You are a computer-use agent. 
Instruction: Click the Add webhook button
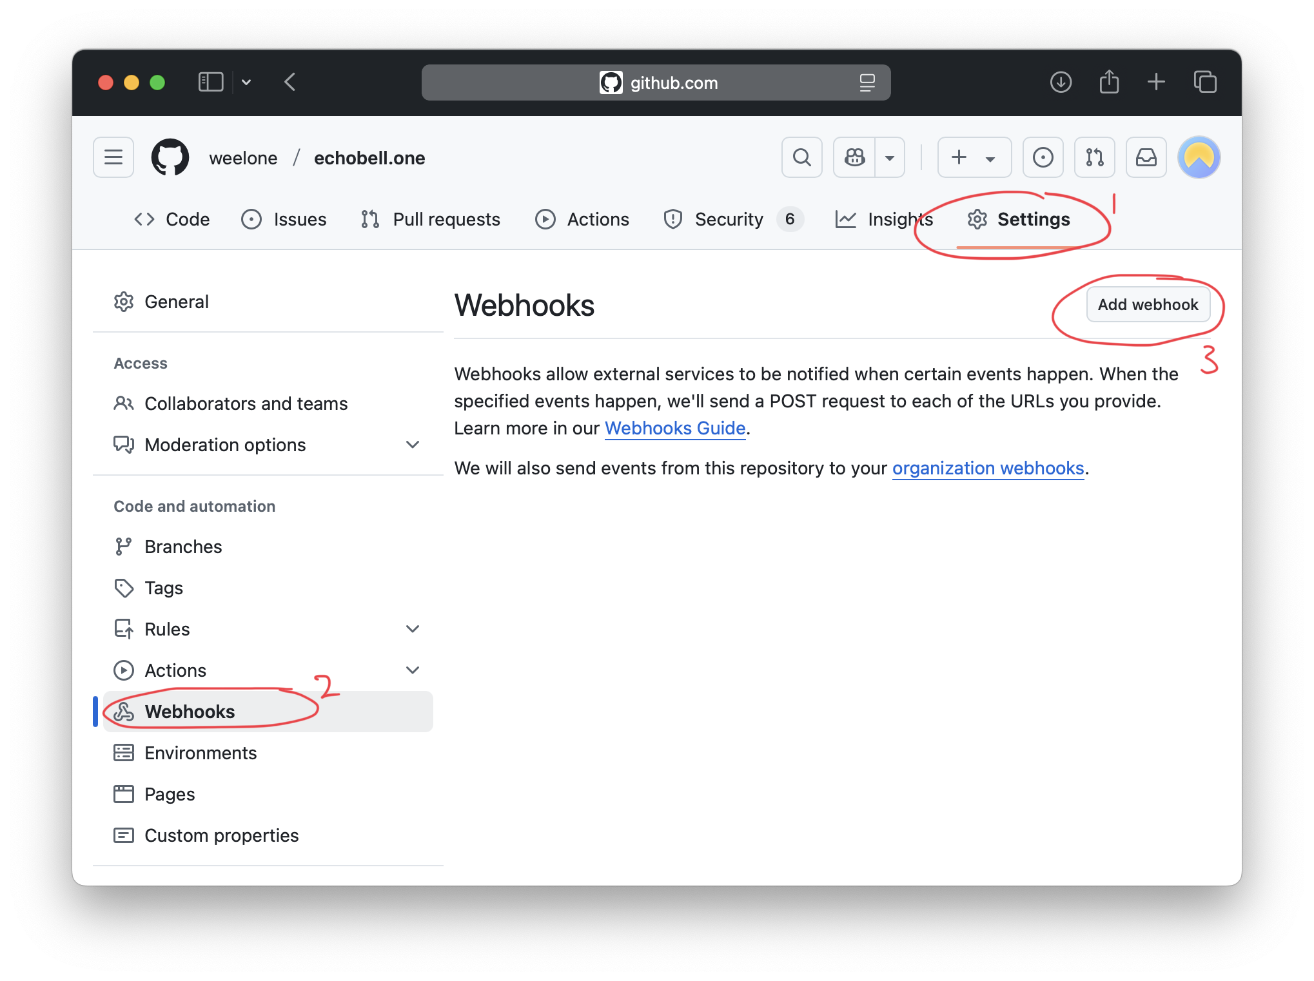coord(1148,304)
